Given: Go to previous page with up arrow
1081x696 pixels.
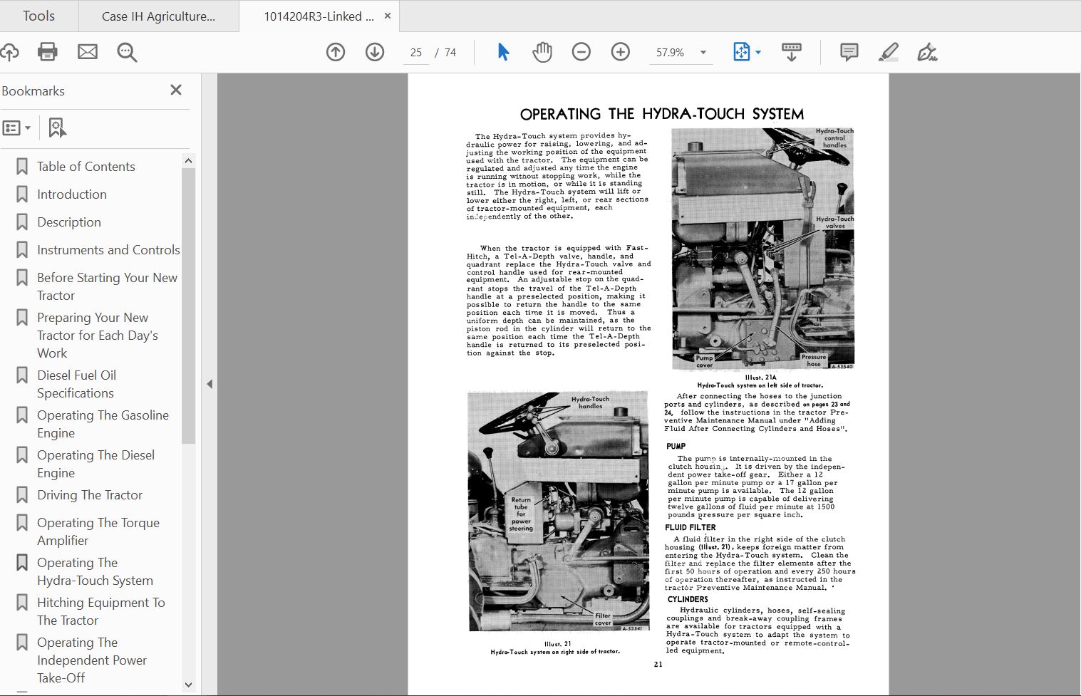Looking at the screenshot, I should click(x=336, y=52).
